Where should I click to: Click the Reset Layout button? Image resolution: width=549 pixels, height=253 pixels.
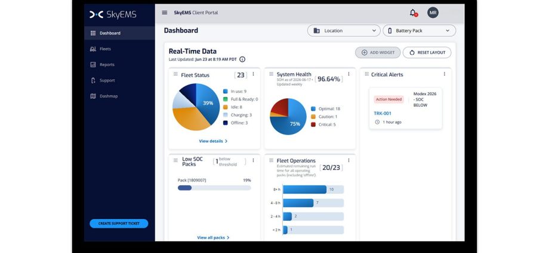(427, 52)
